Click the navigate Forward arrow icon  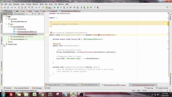pos(40,8)
